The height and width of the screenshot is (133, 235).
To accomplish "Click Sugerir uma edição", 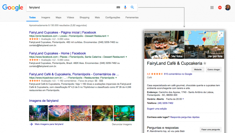I will [x=157, y=109].
